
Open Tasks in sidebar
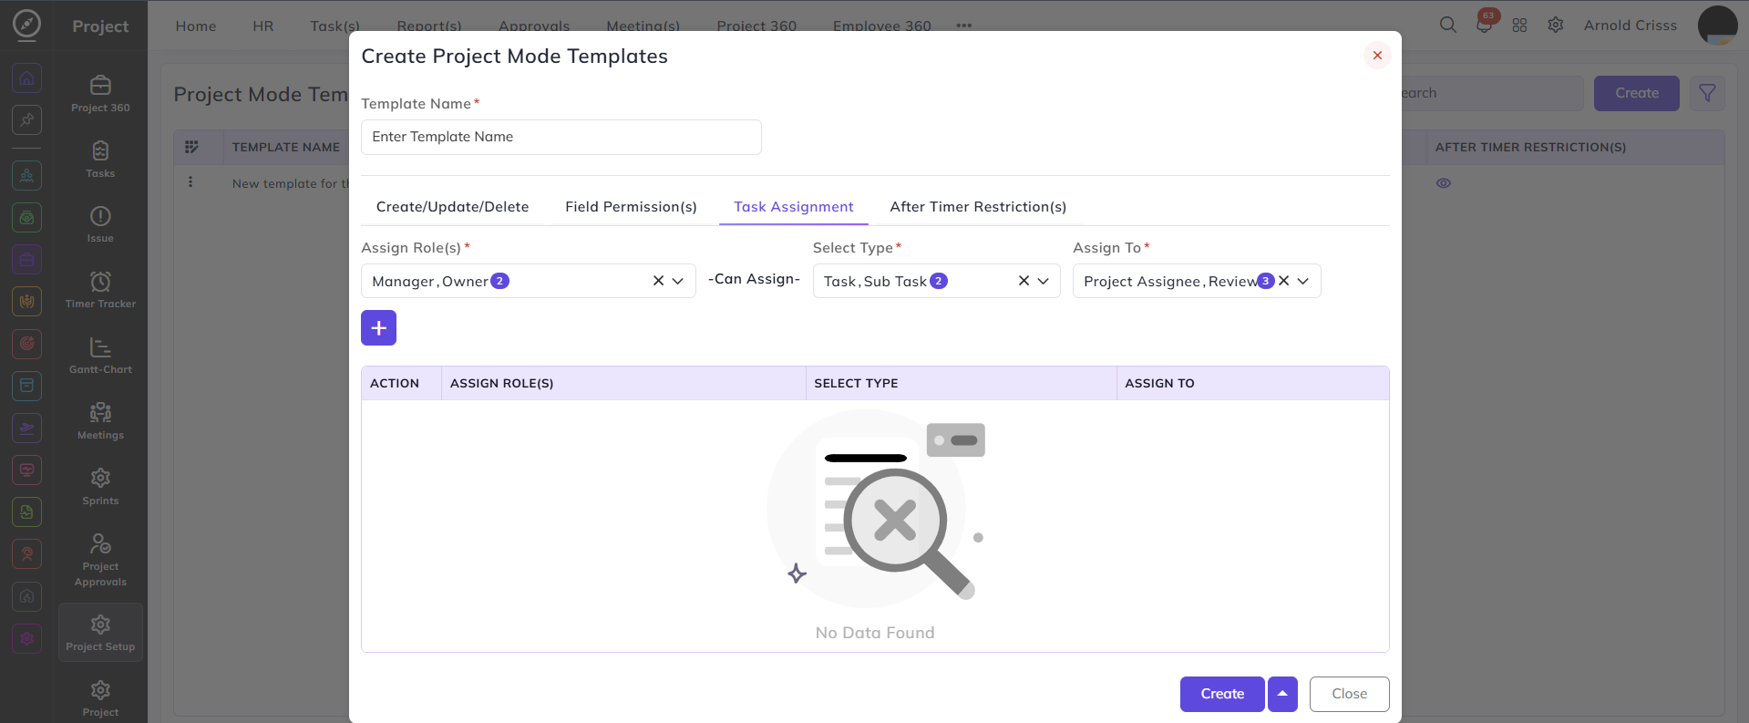tap(100, 160)
